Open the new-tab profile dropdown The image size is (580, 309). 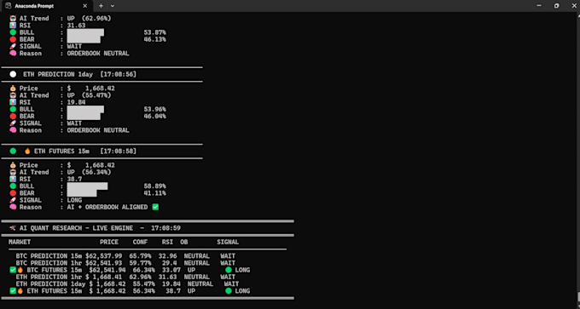click(x=113, y=6)
